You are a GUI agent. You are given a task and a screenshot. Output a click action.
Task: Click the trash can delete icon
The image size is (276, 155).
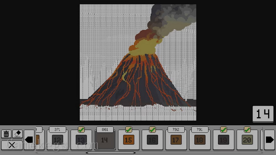(6, 134)
